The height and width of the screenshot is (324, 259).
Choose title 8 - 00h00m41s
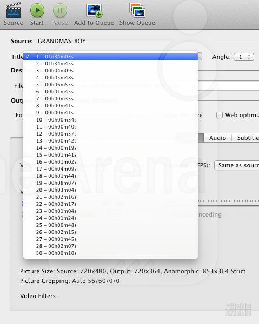111,106
